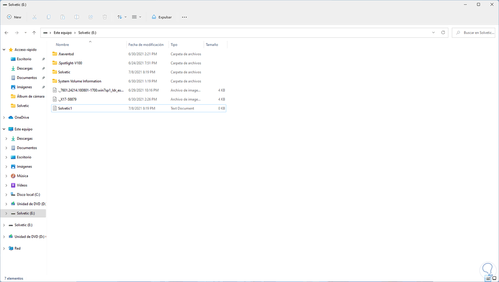Go back with the Back arrow
This screenshot has width=499, height=282.
7,33
